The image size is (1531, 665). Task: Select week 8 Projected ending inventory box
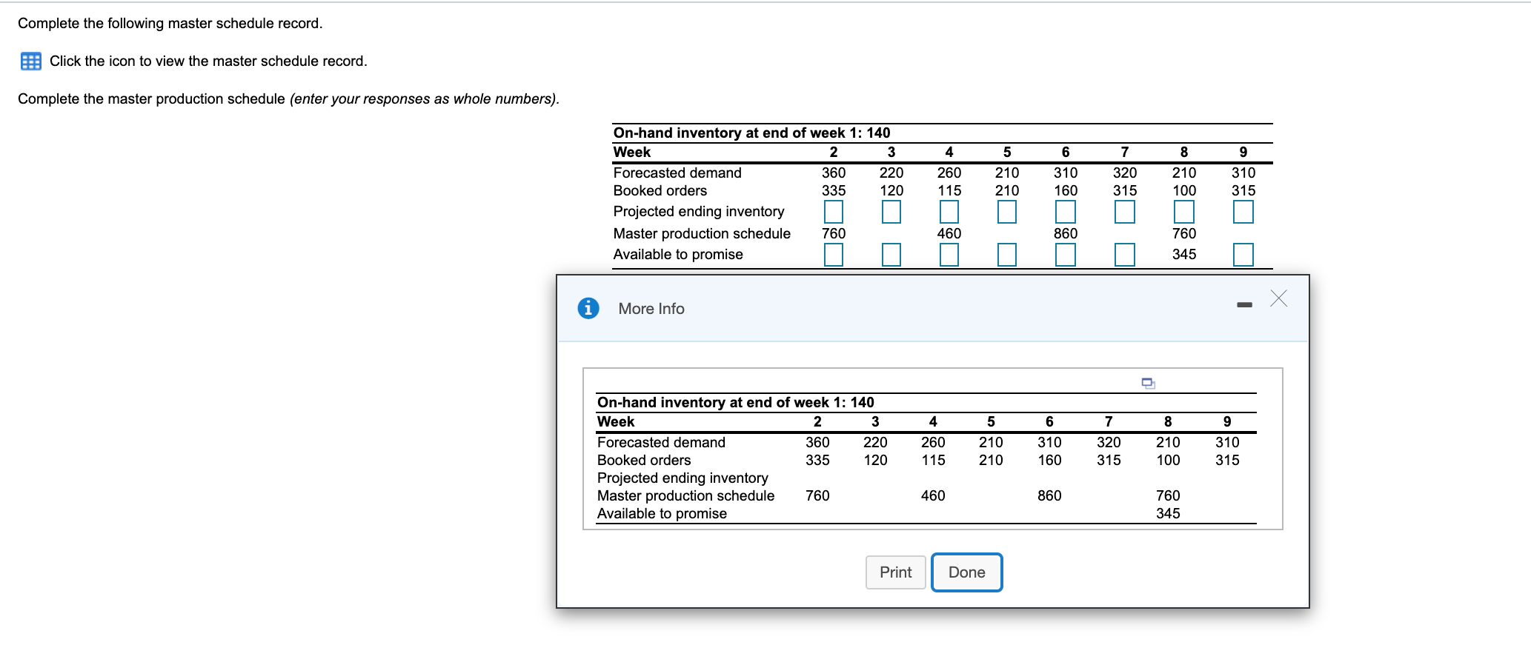tap(1184, 212)
